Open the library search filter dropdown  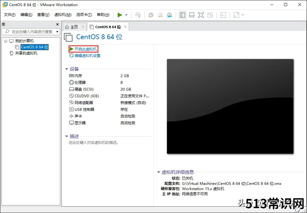pyautogui.click(x=57, y=32)
